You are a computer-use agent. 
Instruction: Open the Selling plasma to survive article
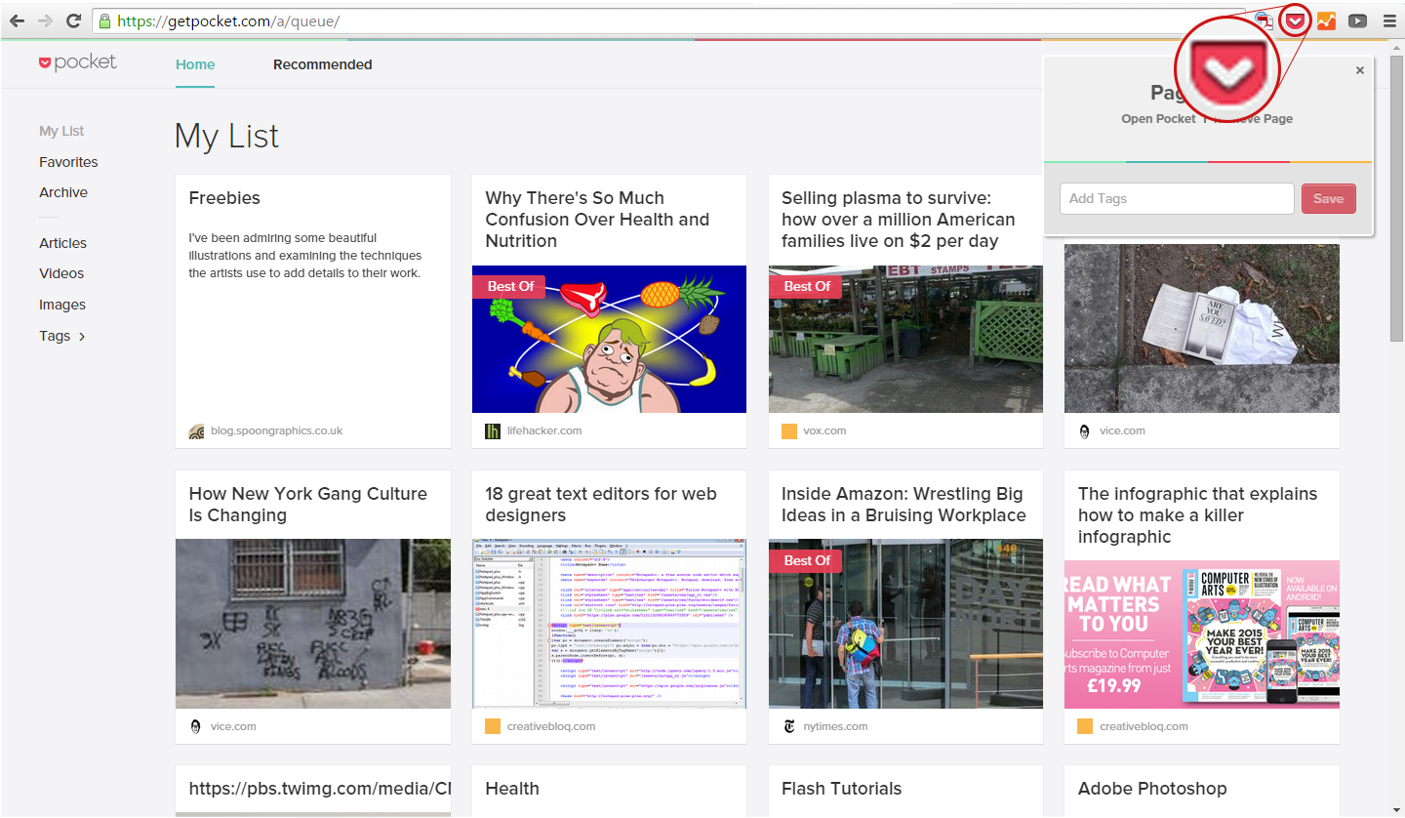click(898, 220)
